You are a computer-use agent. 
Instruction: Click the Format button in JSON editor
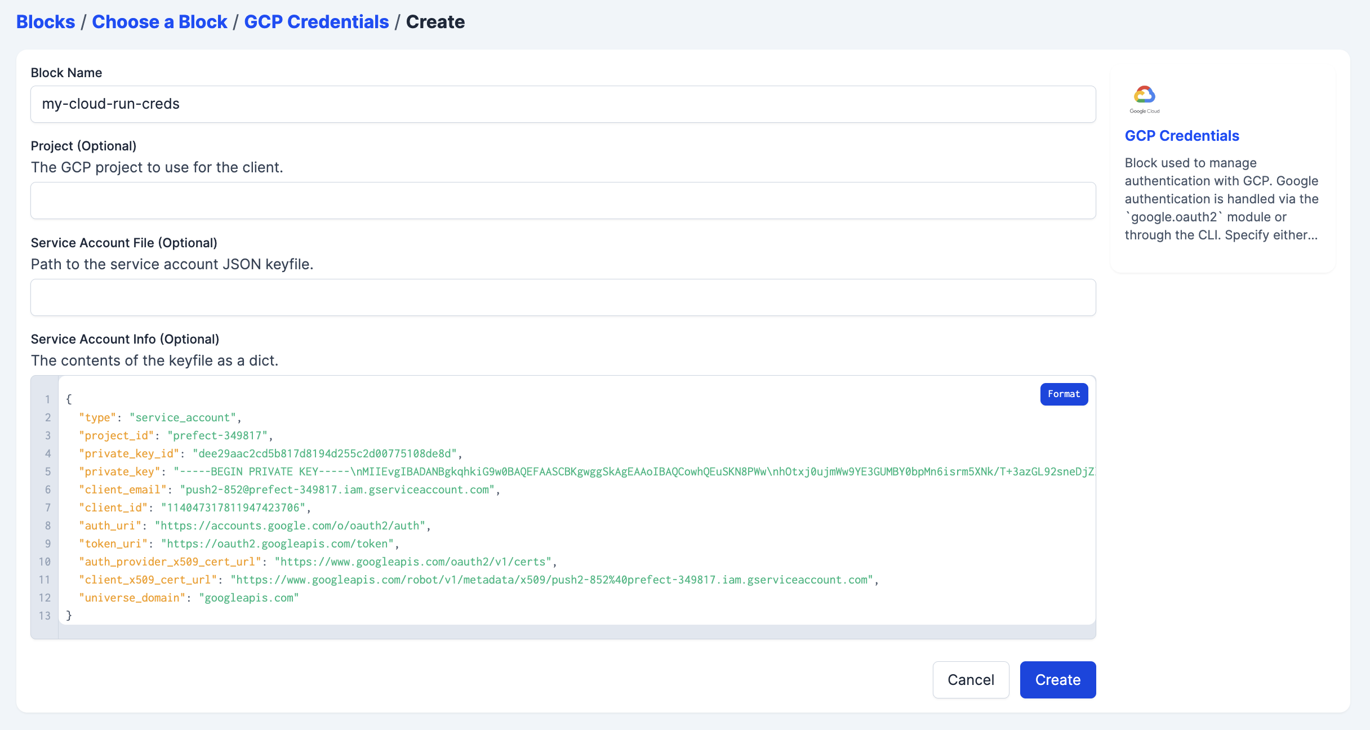1064,394
